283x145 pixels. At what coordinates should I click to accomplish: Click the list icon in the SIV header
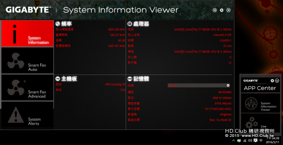214,10
